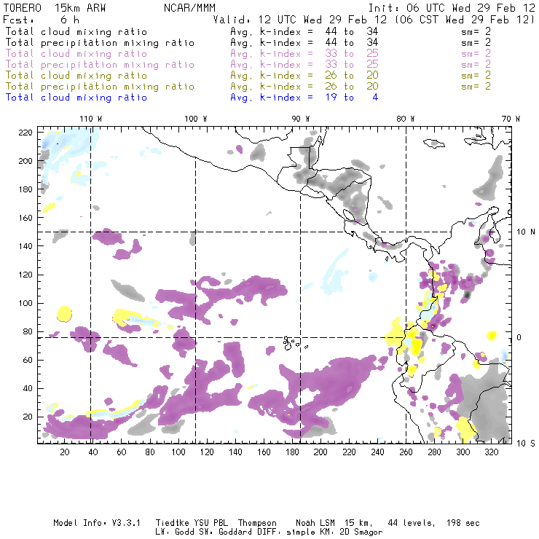Click the 'TORERO 15km ARW' title text
Image resolution: width=539 pixels, height=539 pixels.
coord(55,8)
